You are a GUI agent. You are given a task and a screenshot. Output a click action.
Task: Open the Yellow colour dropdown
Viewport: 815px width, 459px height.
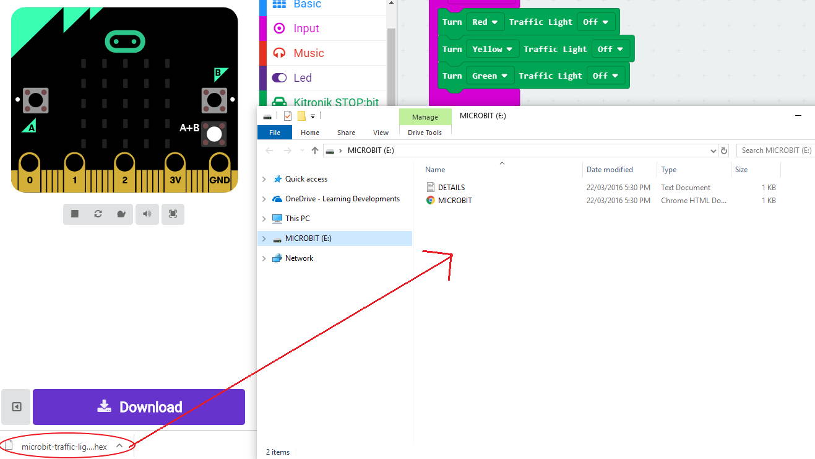click(493, 49)
